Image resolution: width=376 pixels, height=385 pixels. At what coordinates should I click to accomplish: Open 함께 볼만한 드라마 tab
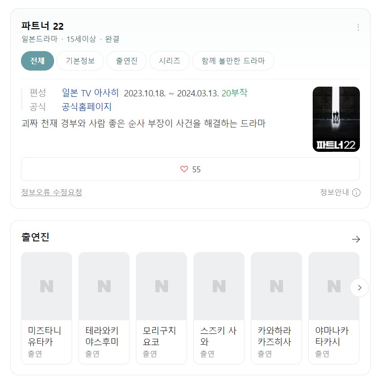point(233,61)
